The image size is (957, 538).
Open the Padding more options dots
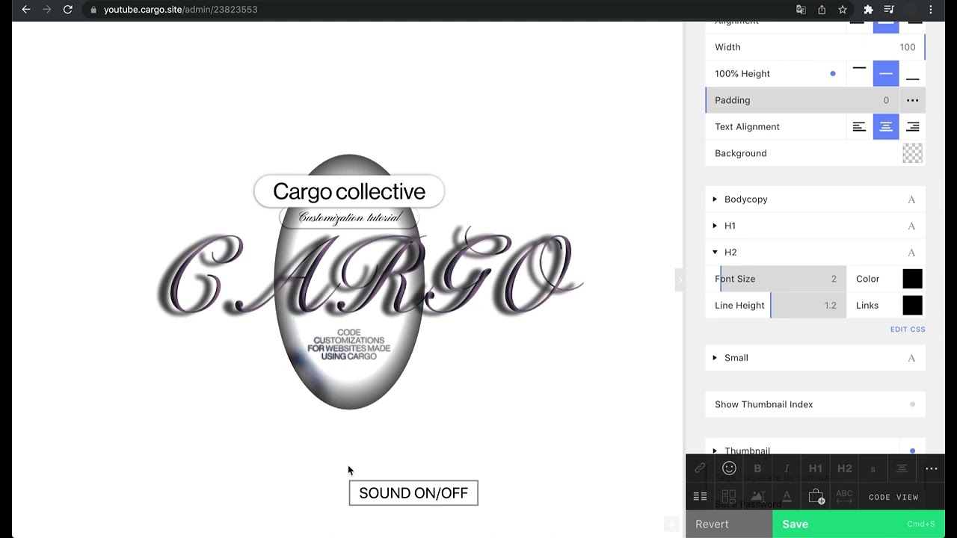[912, 100]
